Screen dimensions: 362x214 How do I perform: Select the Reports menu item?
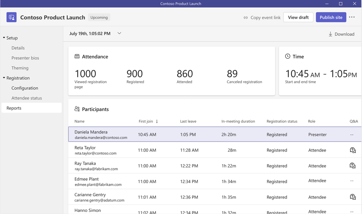tap(32, 108)
